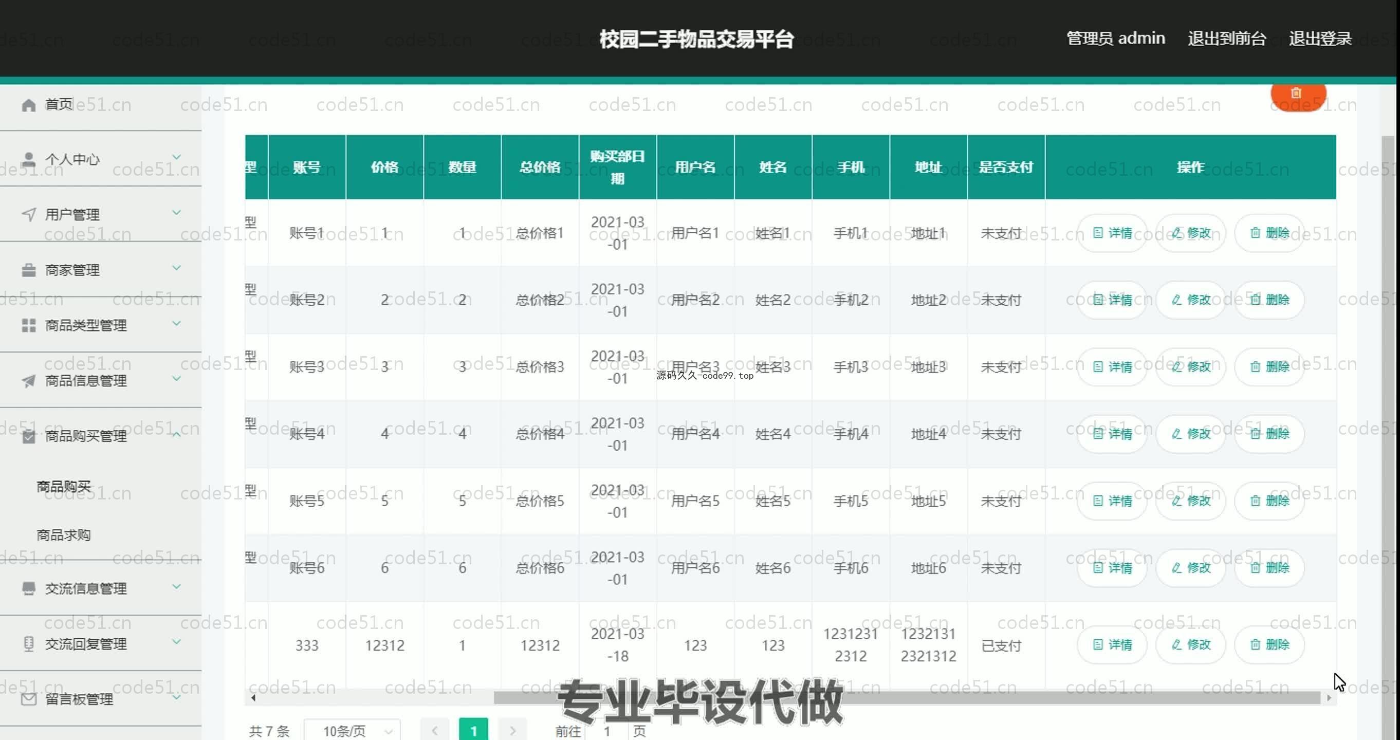Click the grid icon for 商品类型管理
The width and height of the screenshot is (1400, 740).
[x=29, y=325]
